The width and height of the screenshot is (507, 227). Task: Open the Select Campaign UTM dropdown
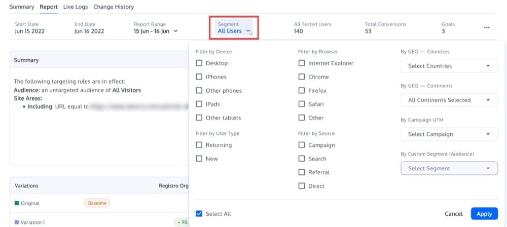(449, 134)
